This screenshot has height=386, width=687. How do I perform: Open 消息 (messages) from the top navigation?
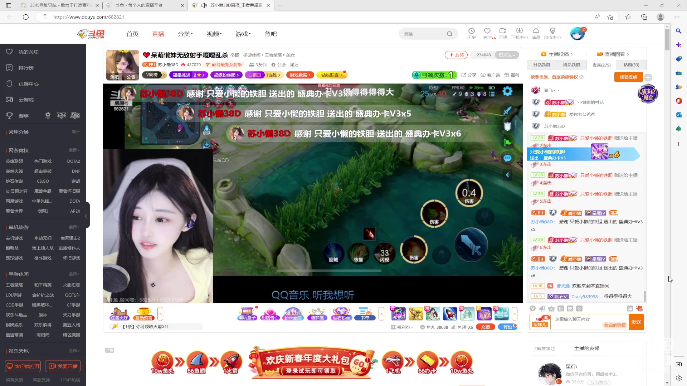click(x=536, y=33)
